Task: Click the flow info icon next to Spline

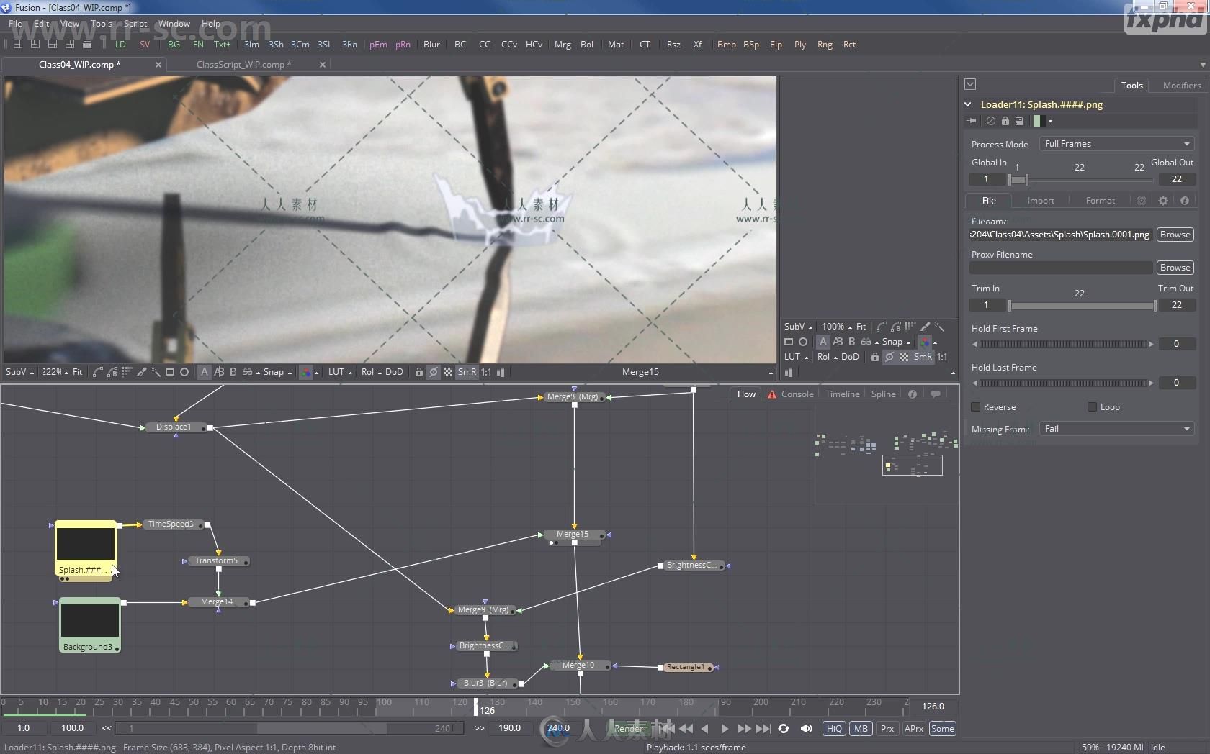Action: coord(913,394)
